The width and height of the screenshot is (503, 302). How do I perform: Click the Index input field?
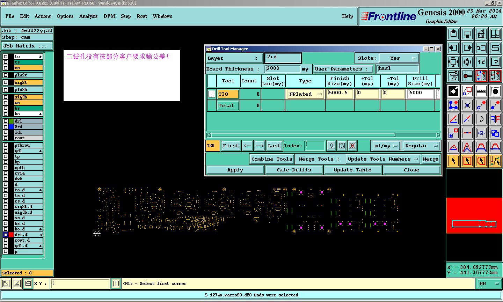point(315,146)
